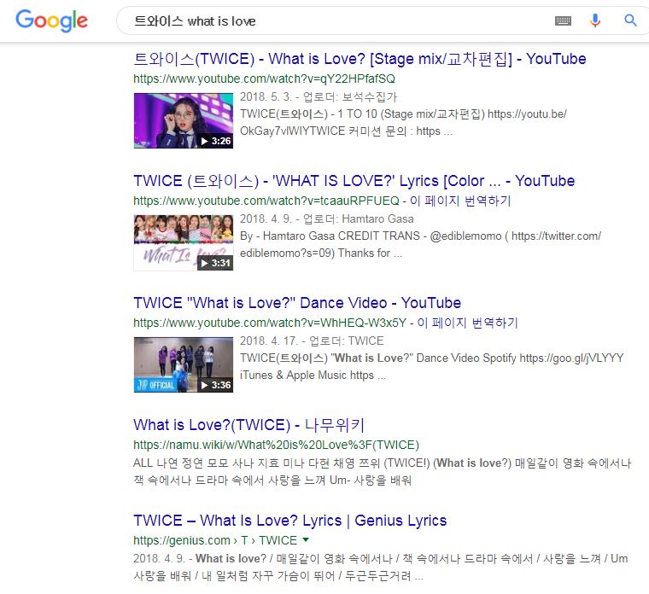Open the 3:36 Dance Video thumbnail
This screenshot has width=649, height=594.
tap(184, 364)
